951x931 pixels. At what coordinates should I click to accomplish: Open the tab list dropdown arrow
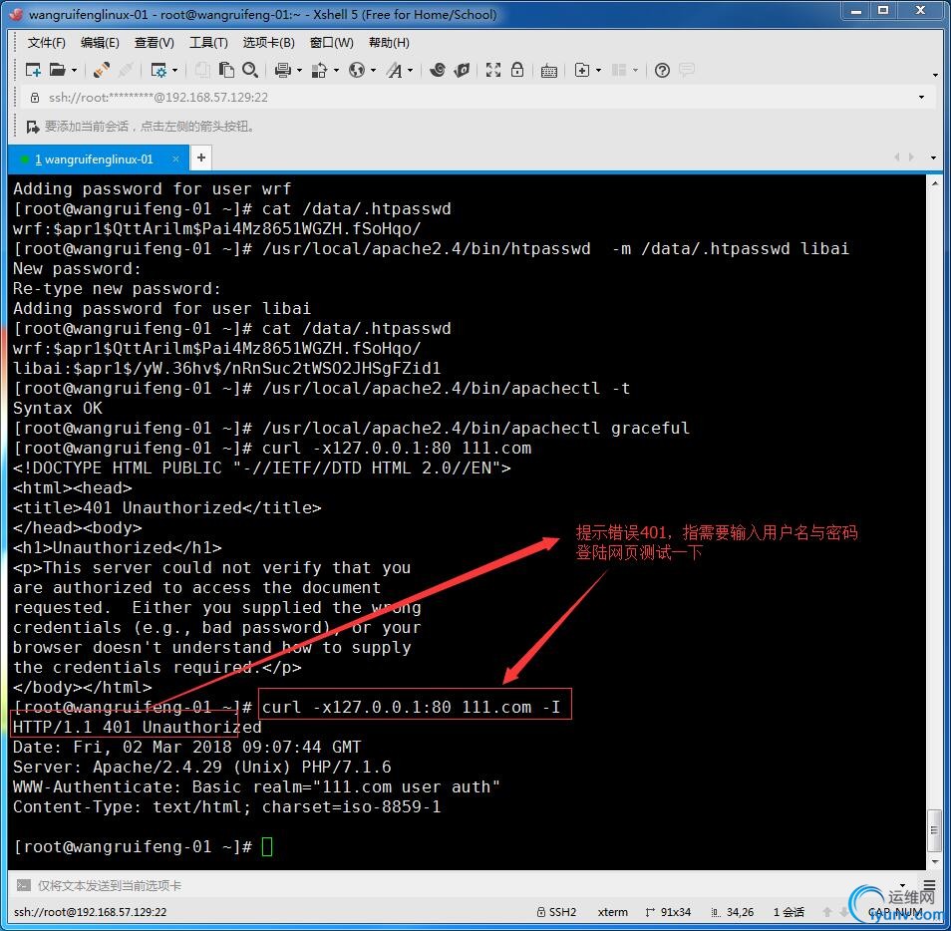933,157
